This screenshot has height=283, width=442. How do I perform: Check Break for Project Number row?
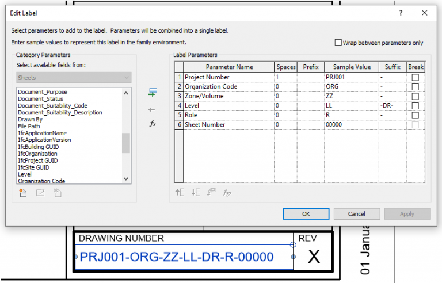(415, 77)
